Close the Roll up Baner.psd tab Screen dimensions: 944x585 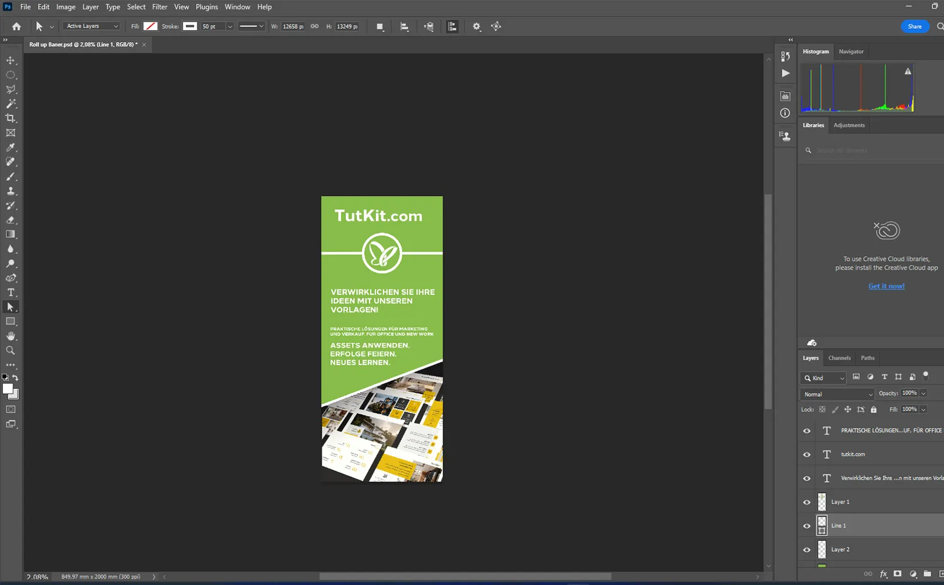point(144,44)
